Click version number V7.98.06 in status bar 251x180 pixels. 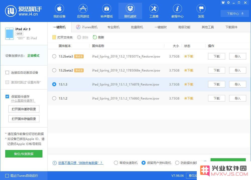(x=177, y=176)
